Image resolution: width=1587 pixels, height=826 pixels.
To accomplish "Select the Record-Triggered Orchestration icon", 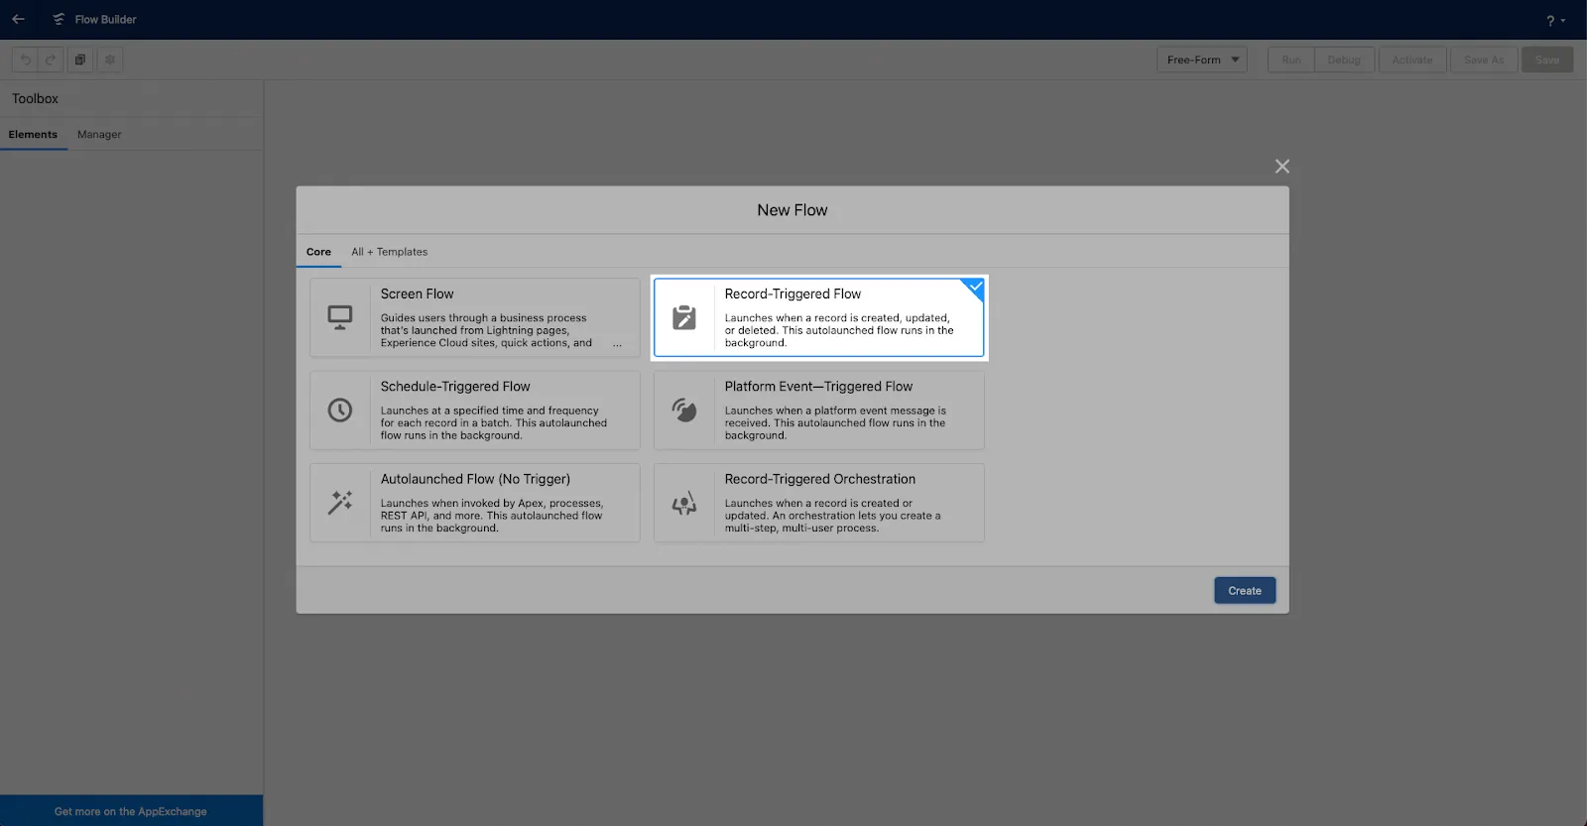I will click(x=684, y=503).
